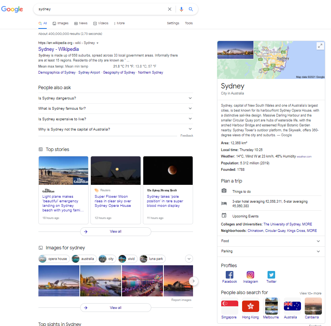Screen dimensions: 331x326
Task: Expand 'What is Sydney famous for?'
Action: click(116, 109)
